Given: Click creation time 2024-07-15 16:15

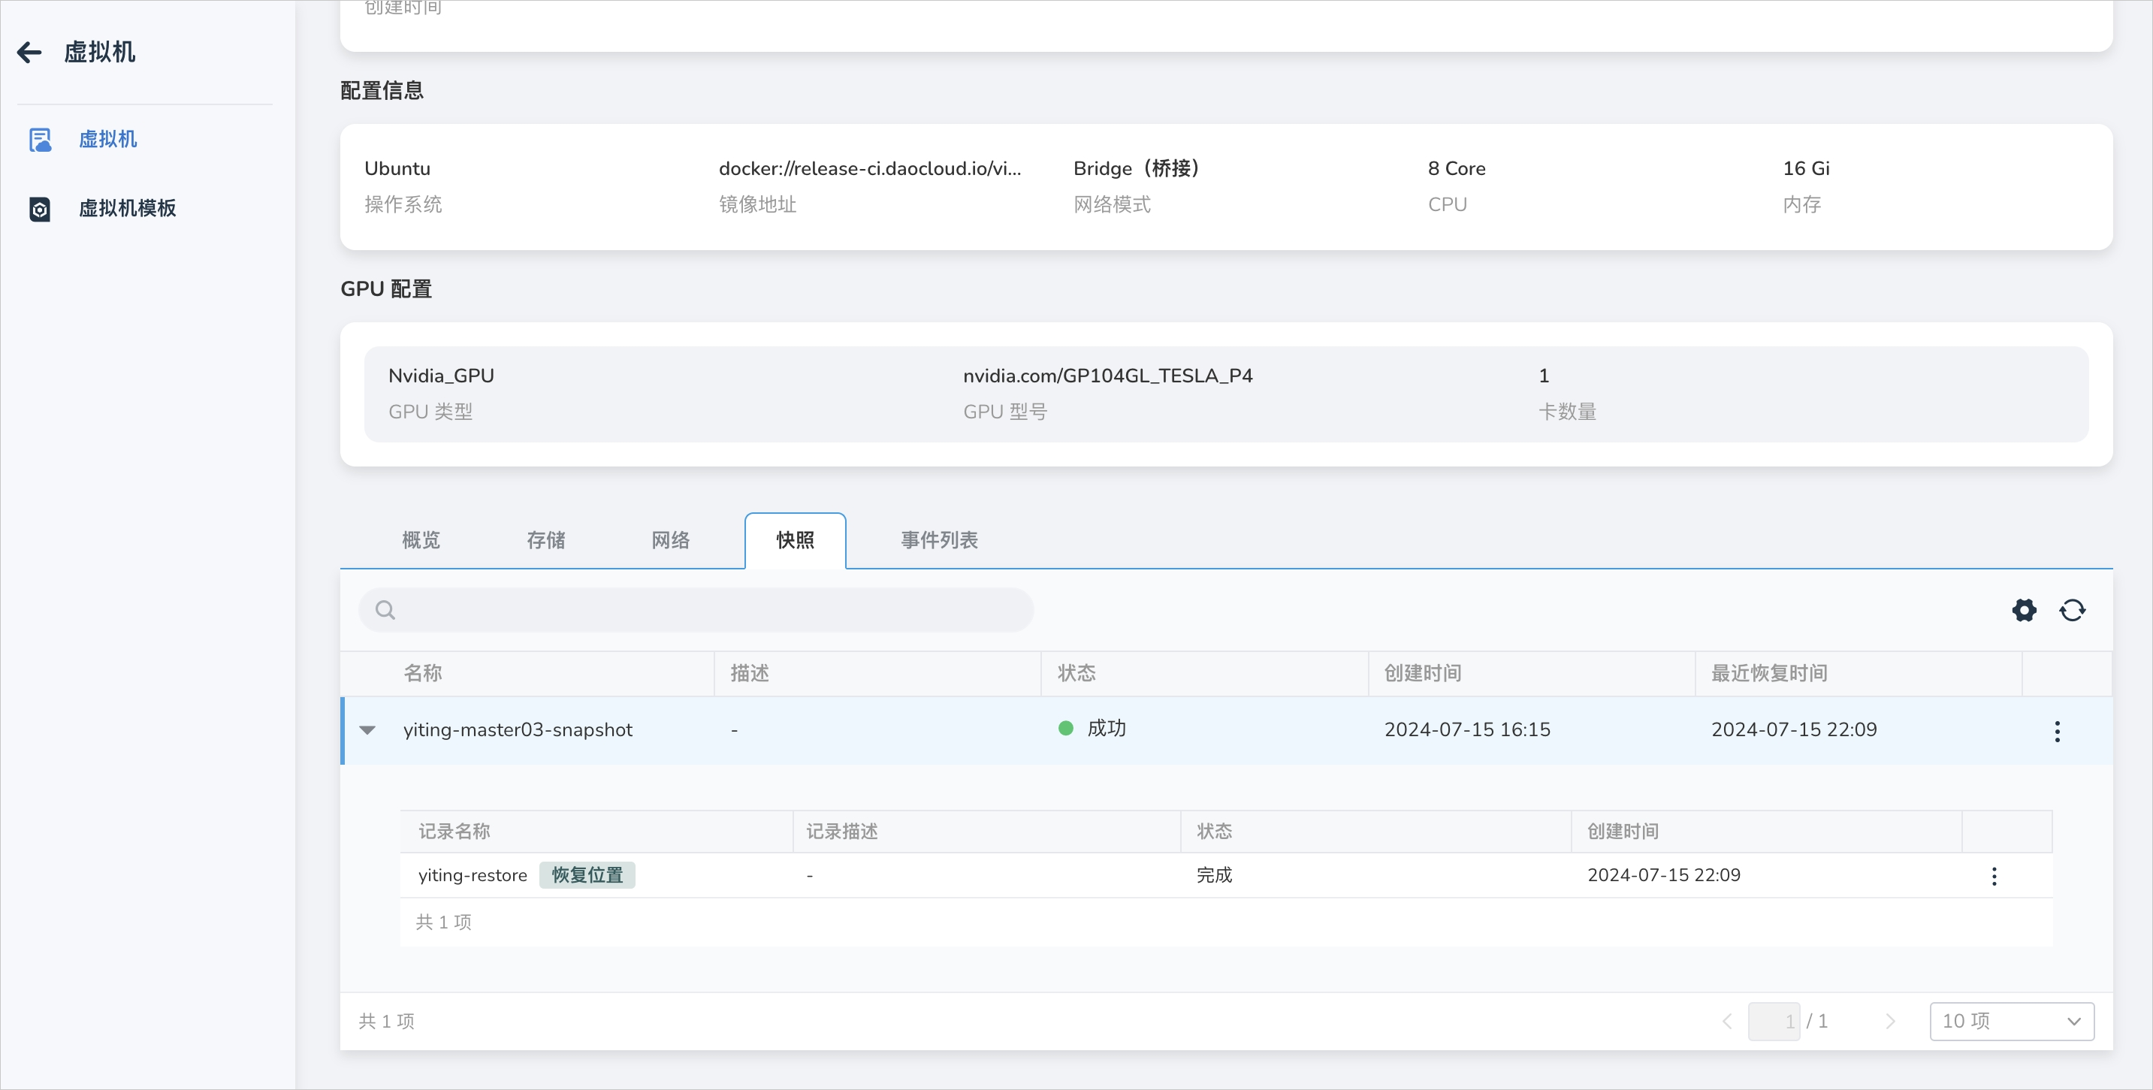Looking at the screenshot, I should pos(1467,729).
